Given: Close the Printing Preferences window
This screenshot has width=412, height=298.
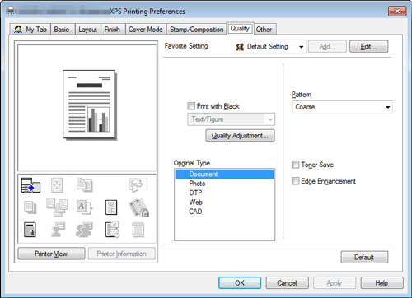Looking at the screenshot, I should coord(397,12).
